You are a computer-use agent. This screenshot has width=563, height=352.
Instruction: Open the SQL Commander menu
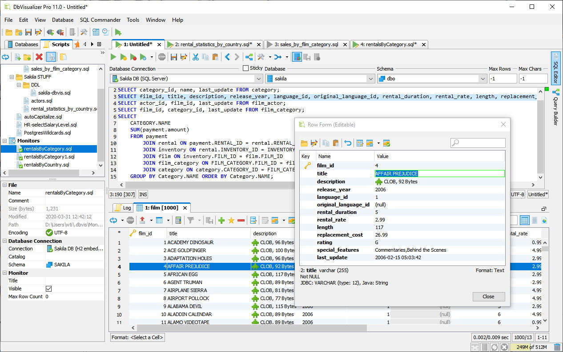(100, 20)
